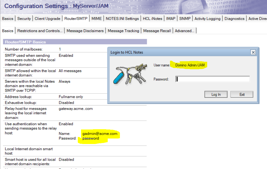The image size is (267, 169).
Task: Open the Security tab
Action: (x=24, y=18)
